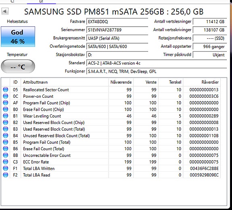Screen dimensions: 232x210
Task: Click the serial number field S1EVNYAF287789
Action: click(117, 30)
